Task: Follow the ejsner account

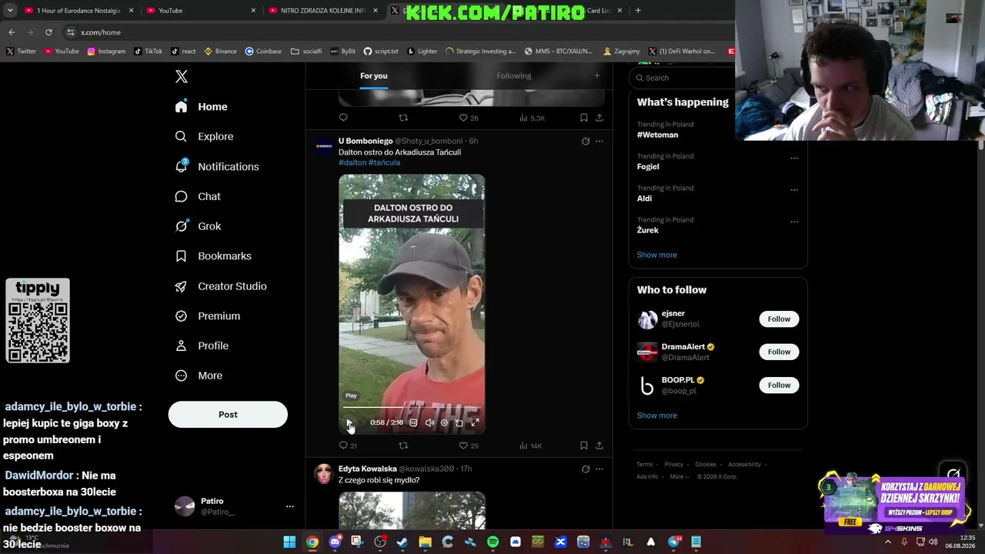Action: pyautogui.click(x=779, y=319)
